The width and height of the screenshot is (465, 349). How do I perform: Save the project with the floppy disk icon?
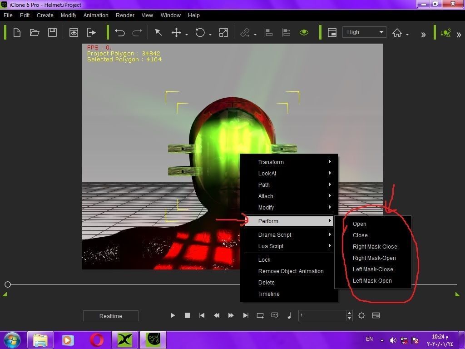click(x=52, y=32)
